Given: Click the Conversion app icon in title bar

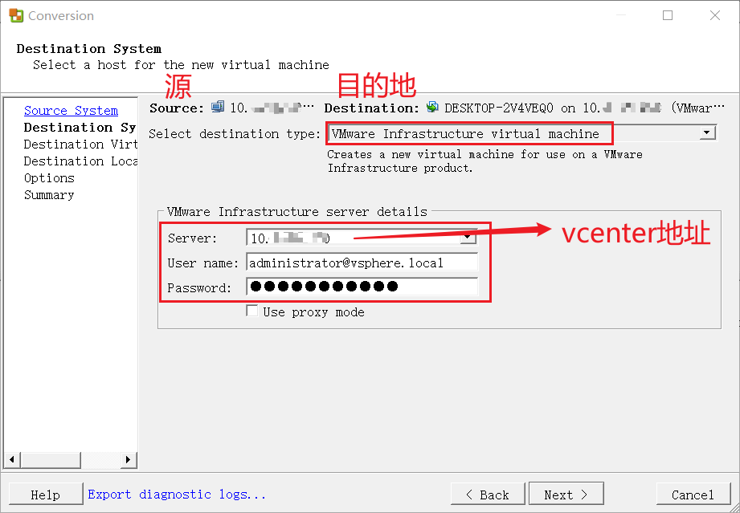Looking at the screenshot, I should pos(16,15).
